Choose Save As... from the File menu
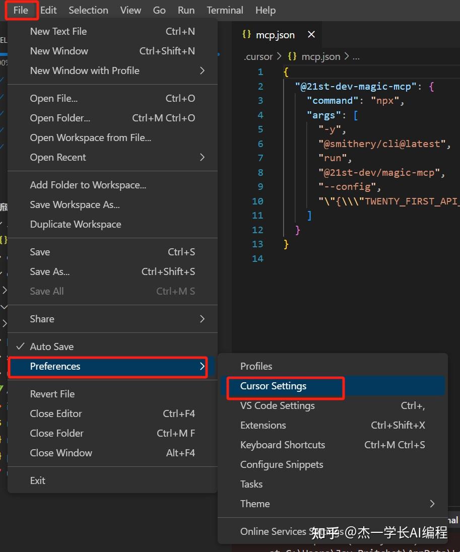Viewport: 460px width, 552px height. point(50,271)
